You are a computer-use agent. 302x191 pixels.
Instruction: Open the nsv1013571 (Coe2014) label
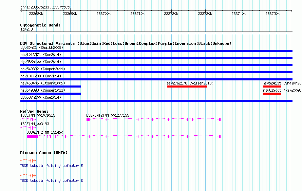(41, 55)
